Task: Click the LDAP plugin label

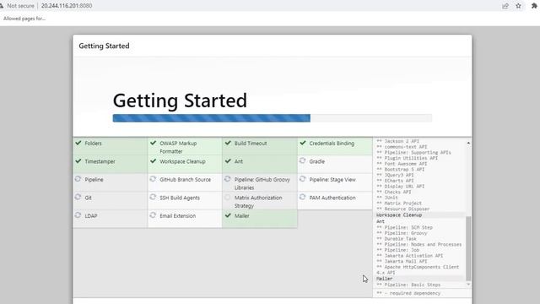Action: point(91,216)
